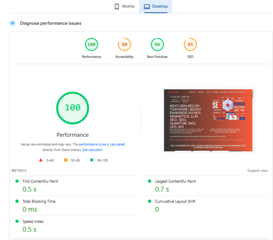Click the Performance 100 score gauge
The height and width of the screenshot is (240, 273).
[x=91, y=45]
